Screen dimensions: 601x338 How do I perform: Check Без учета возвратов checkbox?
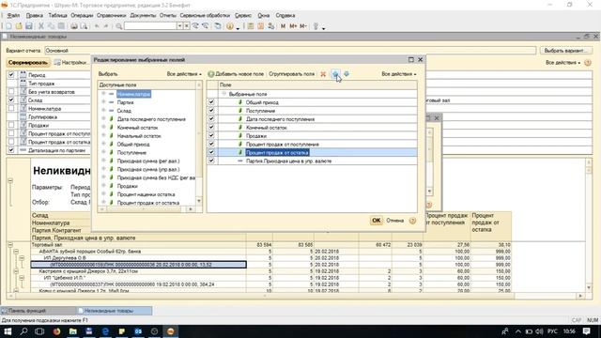pyautogui.click(x=11, y=92)
